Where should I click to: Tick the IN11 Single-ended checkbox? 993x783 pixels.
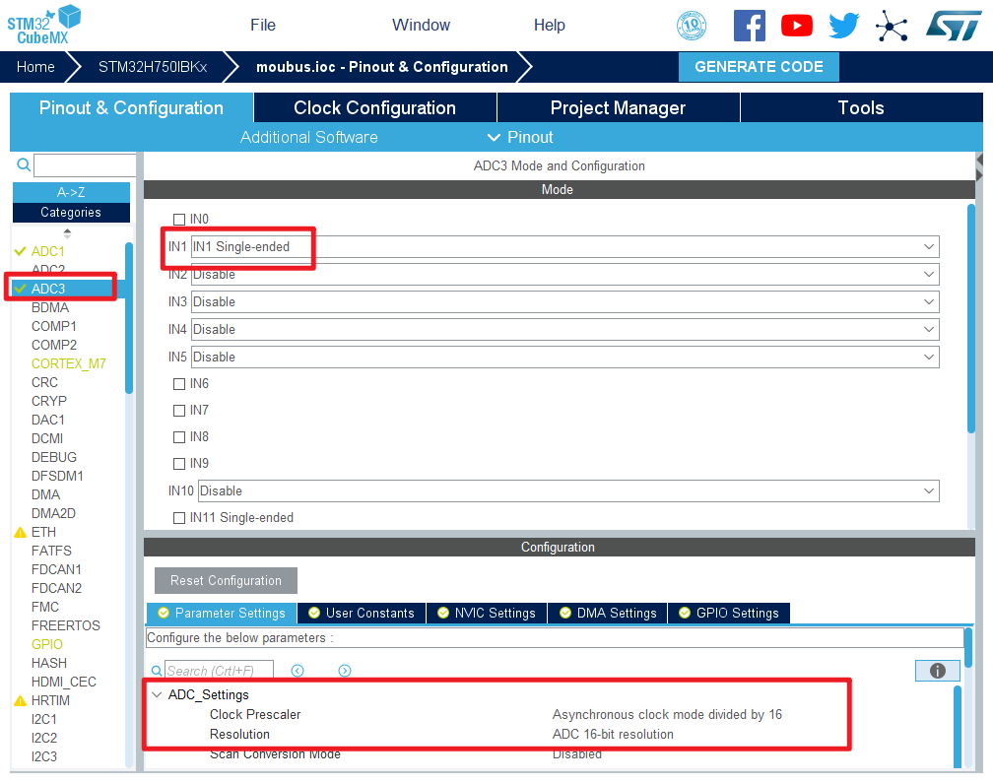(179, 518)
